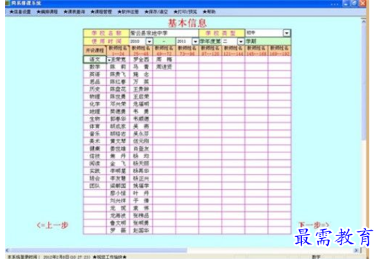This screenshot has width=379, height=259.
Task: Select the 综合 course cell
Action: 94,179
